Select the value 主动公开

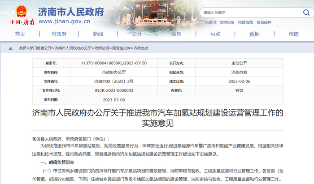[239, 63]
